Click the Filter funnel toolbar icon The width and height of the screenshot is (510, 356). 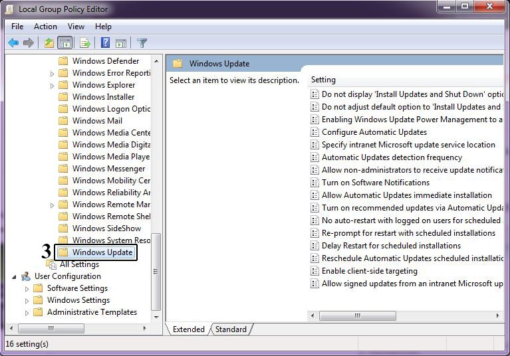click(x=142, y=43)
